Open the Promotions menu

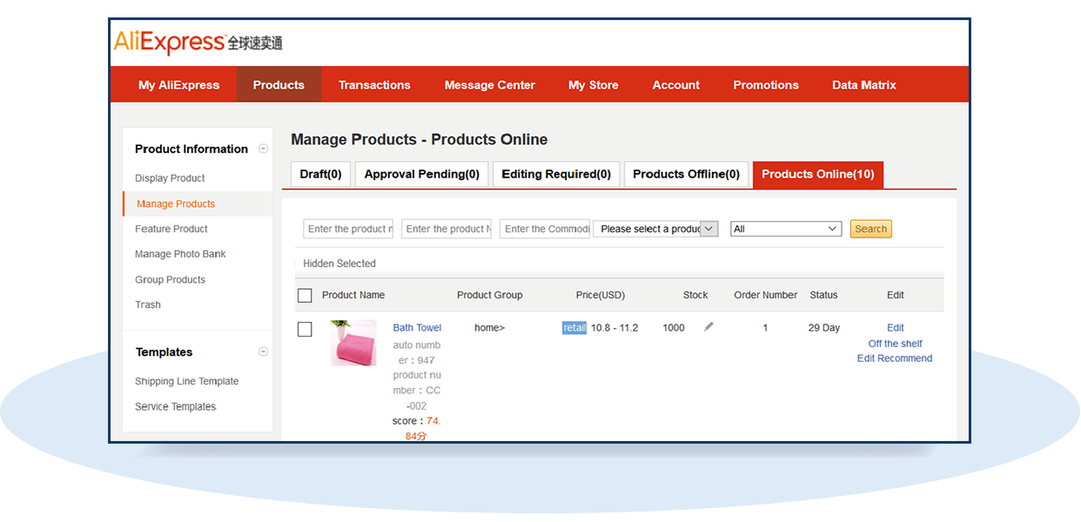click(x=766, y=84)
